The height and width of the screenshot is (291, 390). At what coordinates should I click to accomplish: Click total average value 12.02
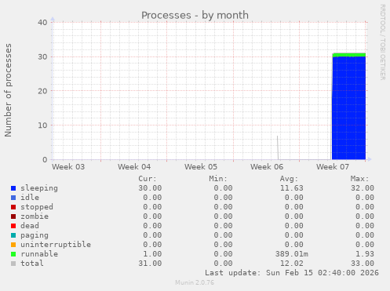[x=292, y=264]
